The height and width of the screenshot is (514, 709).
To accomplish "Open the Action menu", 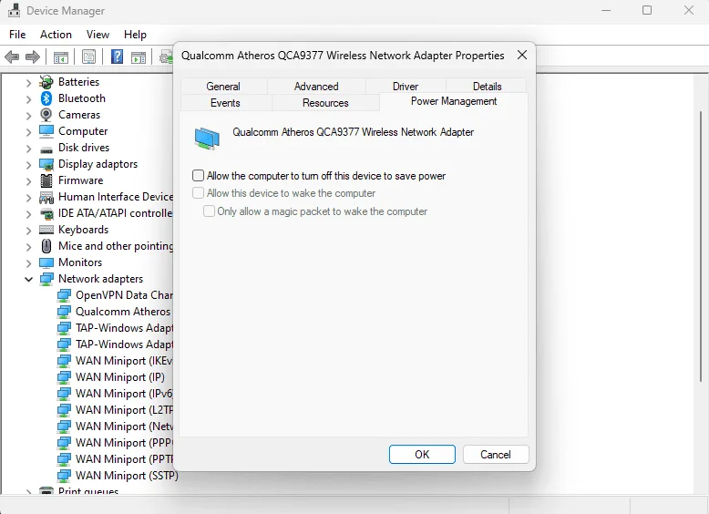I will (x=56, y=35).
